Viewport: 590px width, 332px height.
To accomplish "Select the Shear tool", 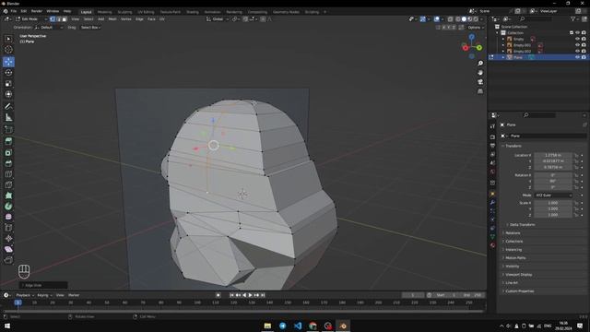I will [8, 249].
